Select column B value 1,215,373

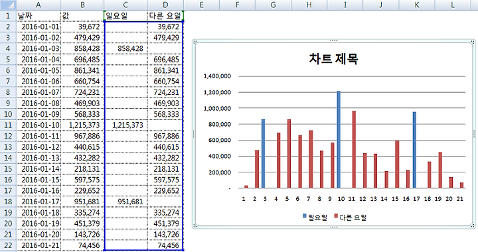click(82, 125)
